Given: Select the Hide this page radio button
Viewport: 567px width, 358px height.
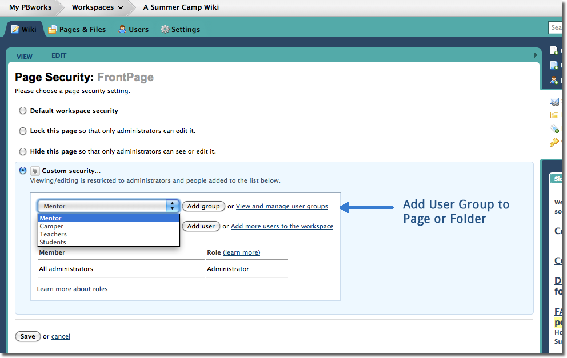Looking at the screenshot, I should click(23, 151).
